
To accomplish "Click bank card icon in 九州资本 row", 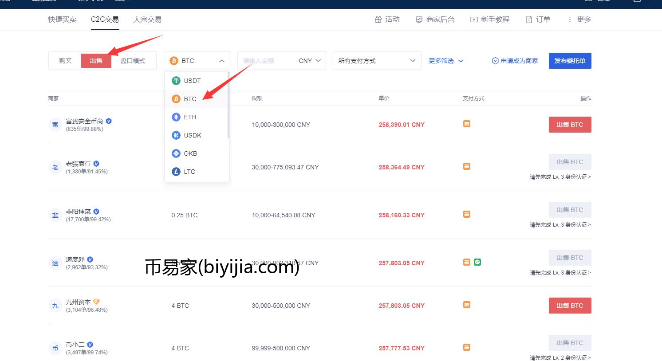I will [467, 305].
